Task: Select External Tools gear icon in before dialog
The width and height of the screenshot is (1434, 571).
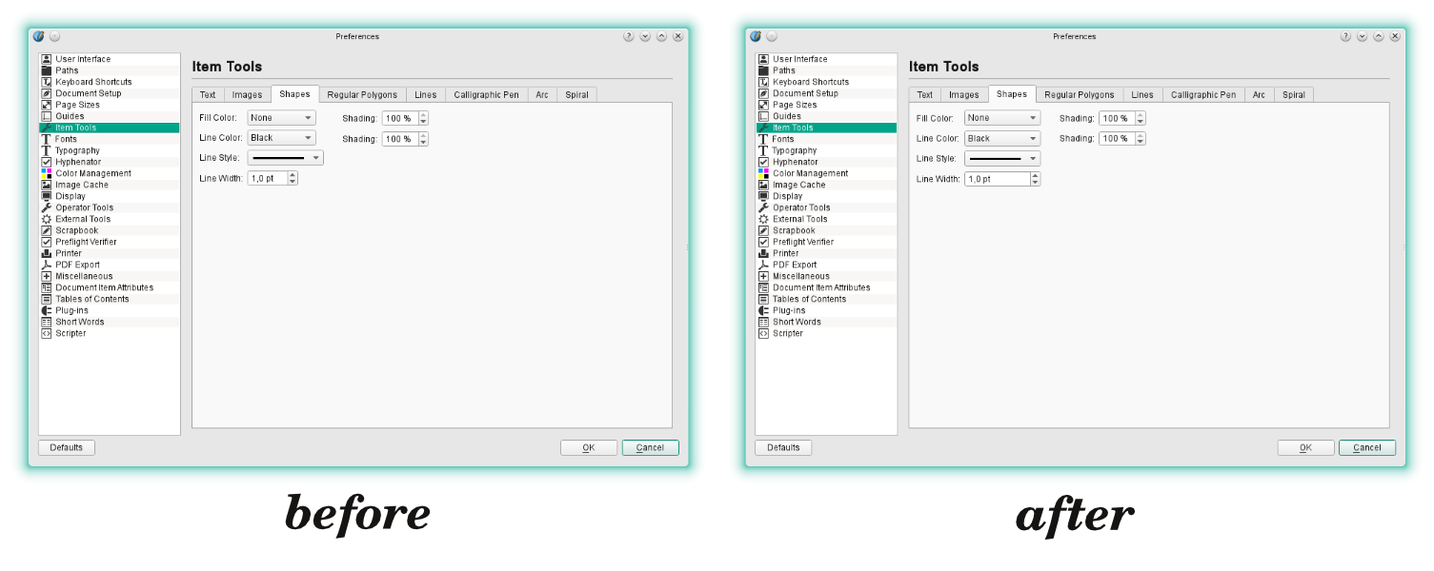Action: coord(46,219)
